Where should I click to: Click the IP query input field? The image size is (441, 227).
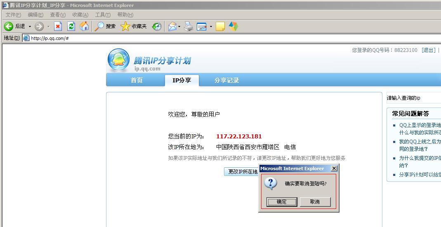tap(413, 98)
